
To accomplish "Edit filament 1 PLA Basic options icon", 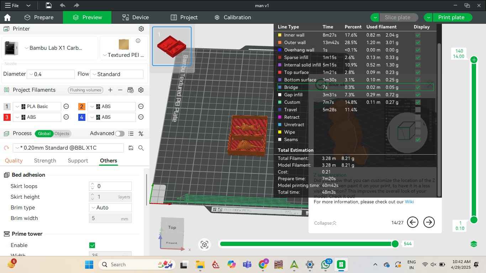I will tap(66, 106).
